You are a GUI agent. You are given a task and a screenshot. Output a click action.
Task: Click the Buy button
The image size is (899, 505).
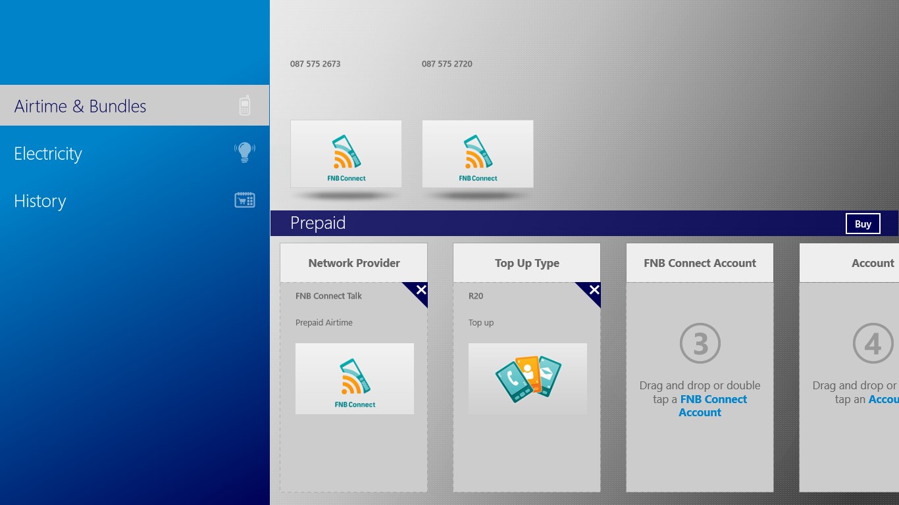tap(863, 224)
